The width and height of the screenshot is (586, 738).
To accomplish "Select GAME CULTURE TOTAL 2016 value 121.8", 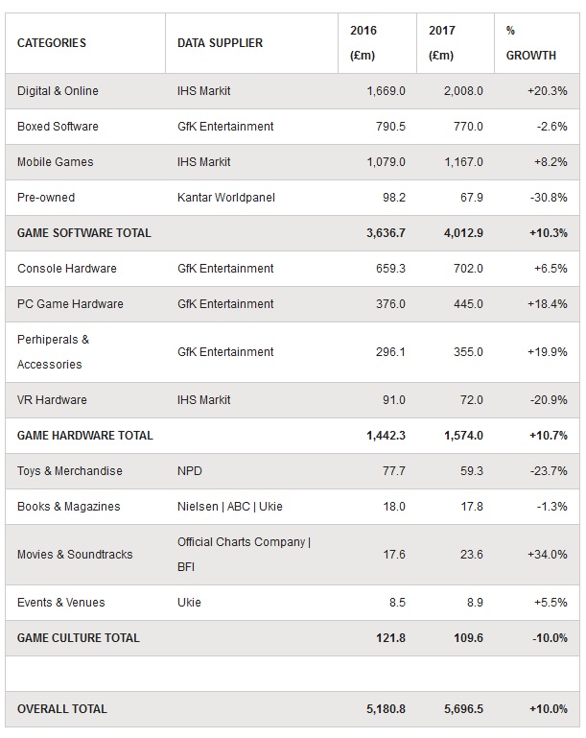I will pyautogui.click(x=390, y=638).
